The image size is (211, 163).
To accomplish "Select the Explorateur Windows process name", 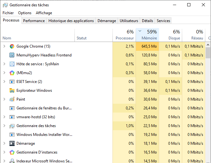I will [x=34, y=90].
